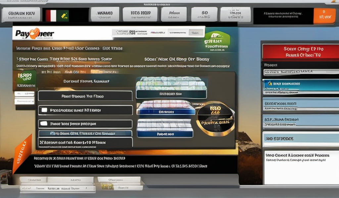Viewport: 339px width, 198px height.
Task: Click the Payoneer logo
Action: [x=35, y=33]
